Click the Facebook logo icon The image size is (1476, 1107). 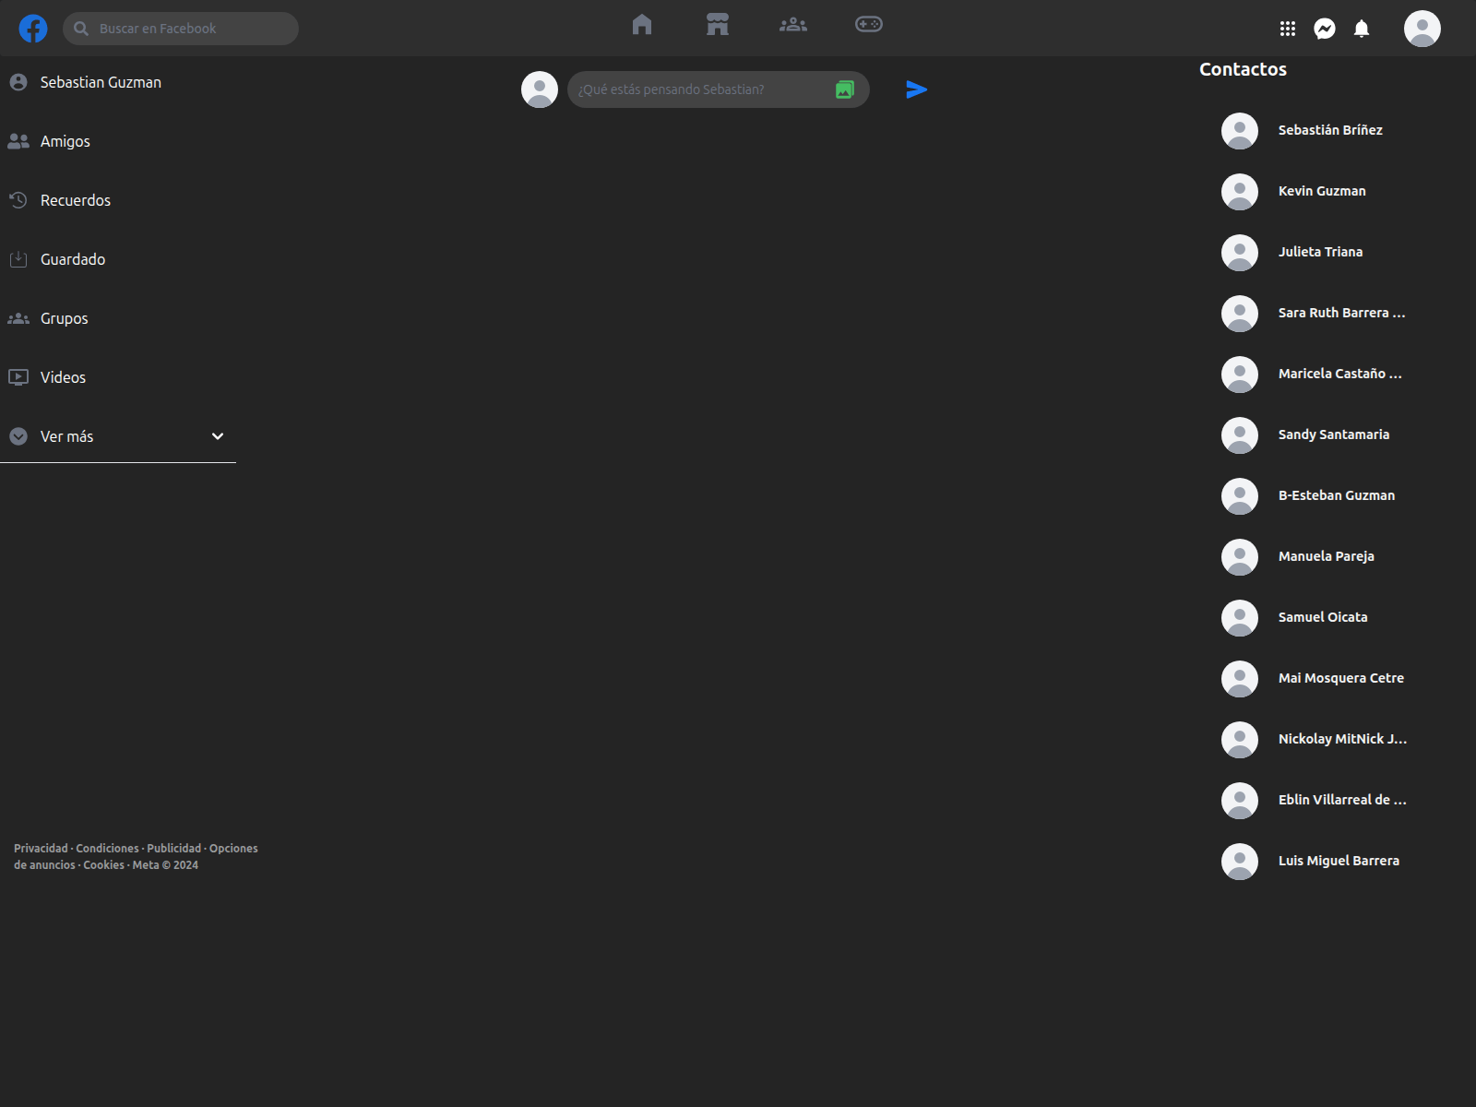[x=33, y=29]
